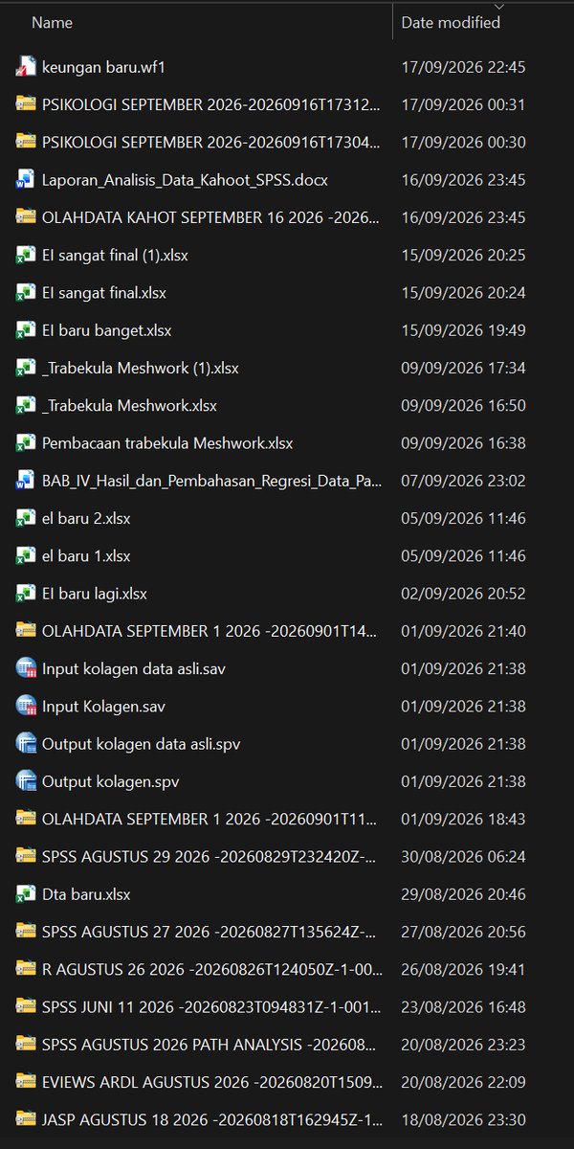Click the Excel icon of El sangat final.xlsx
Image resolution: width=574 pixels, height=1149 pixels.
tap(26, 293)
